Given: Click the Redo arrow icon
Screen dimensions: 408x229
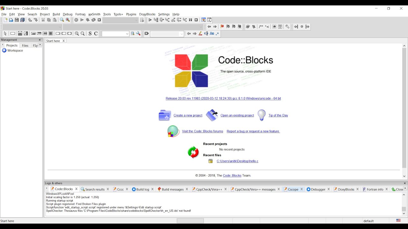Looking at the screenshot, I should [36, 20].
